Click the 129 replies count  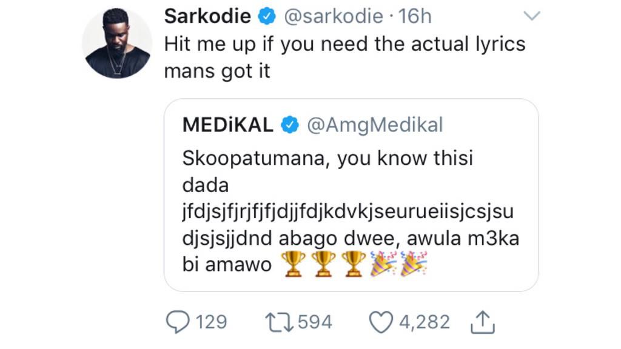(x=211, y=322)
